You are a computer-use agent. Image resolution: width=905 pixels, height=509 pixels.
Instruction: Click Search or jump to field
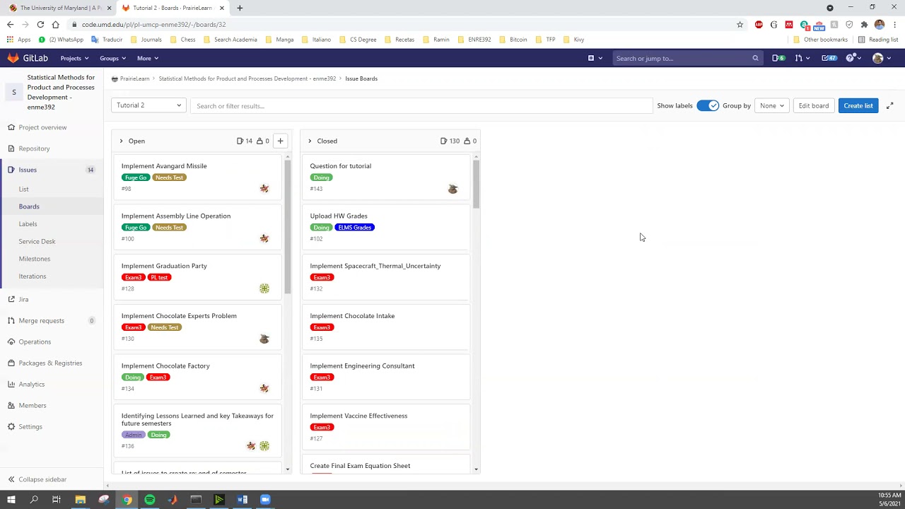(687, 58)
